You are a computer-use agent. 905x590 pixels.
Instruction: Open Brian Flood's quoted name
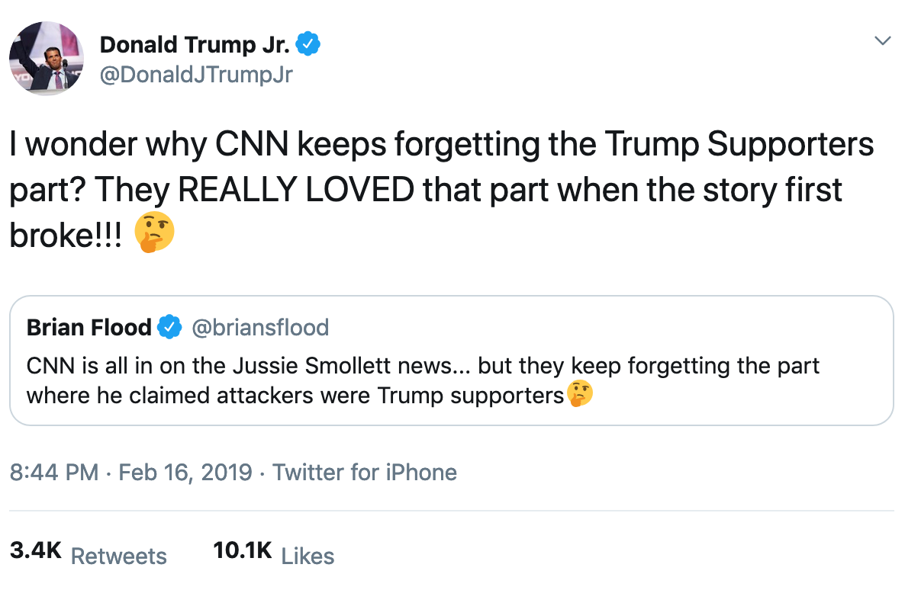89,328
